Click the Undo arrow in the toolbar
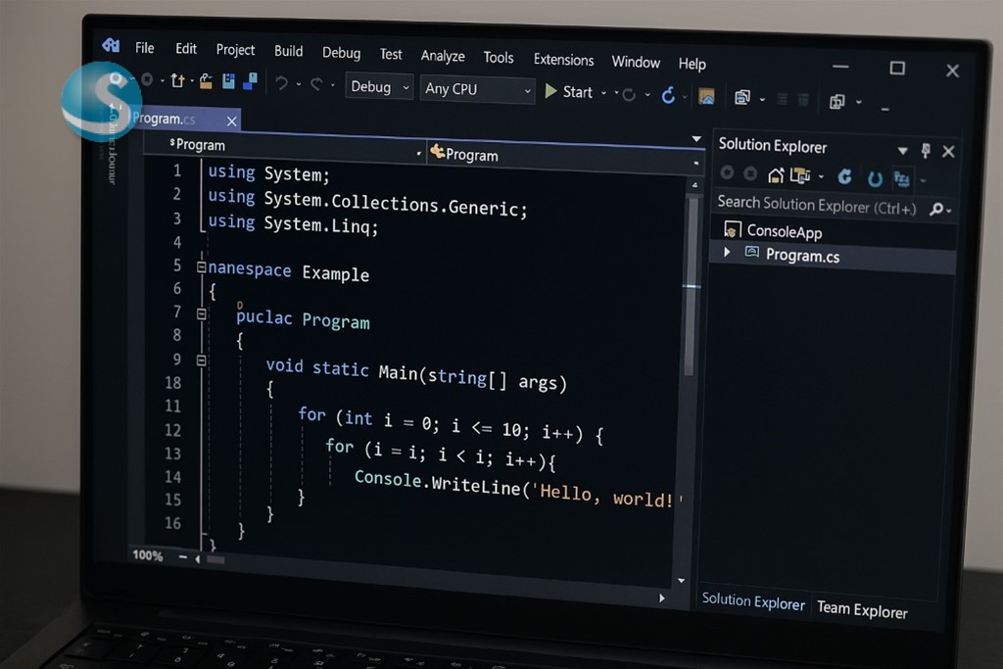This screenshot has width=1003, height=669. coord(282,84)
